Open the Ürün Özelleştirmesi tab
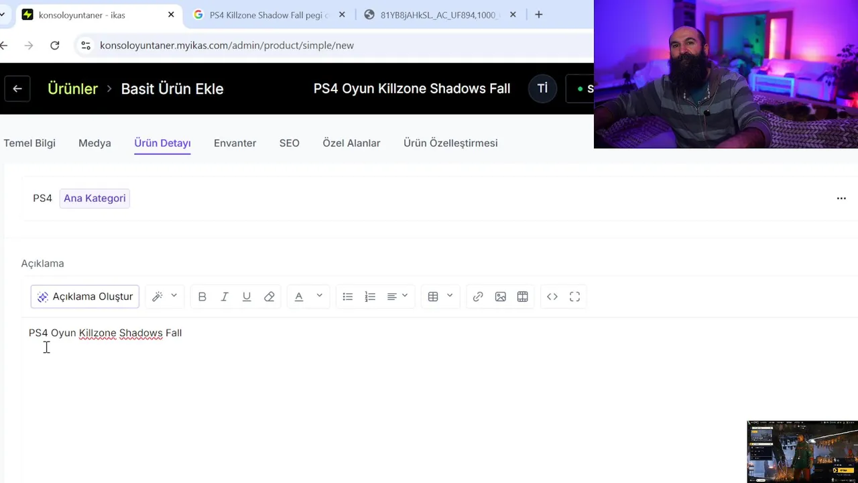This screenshot has width=858, height=483. 450,143
